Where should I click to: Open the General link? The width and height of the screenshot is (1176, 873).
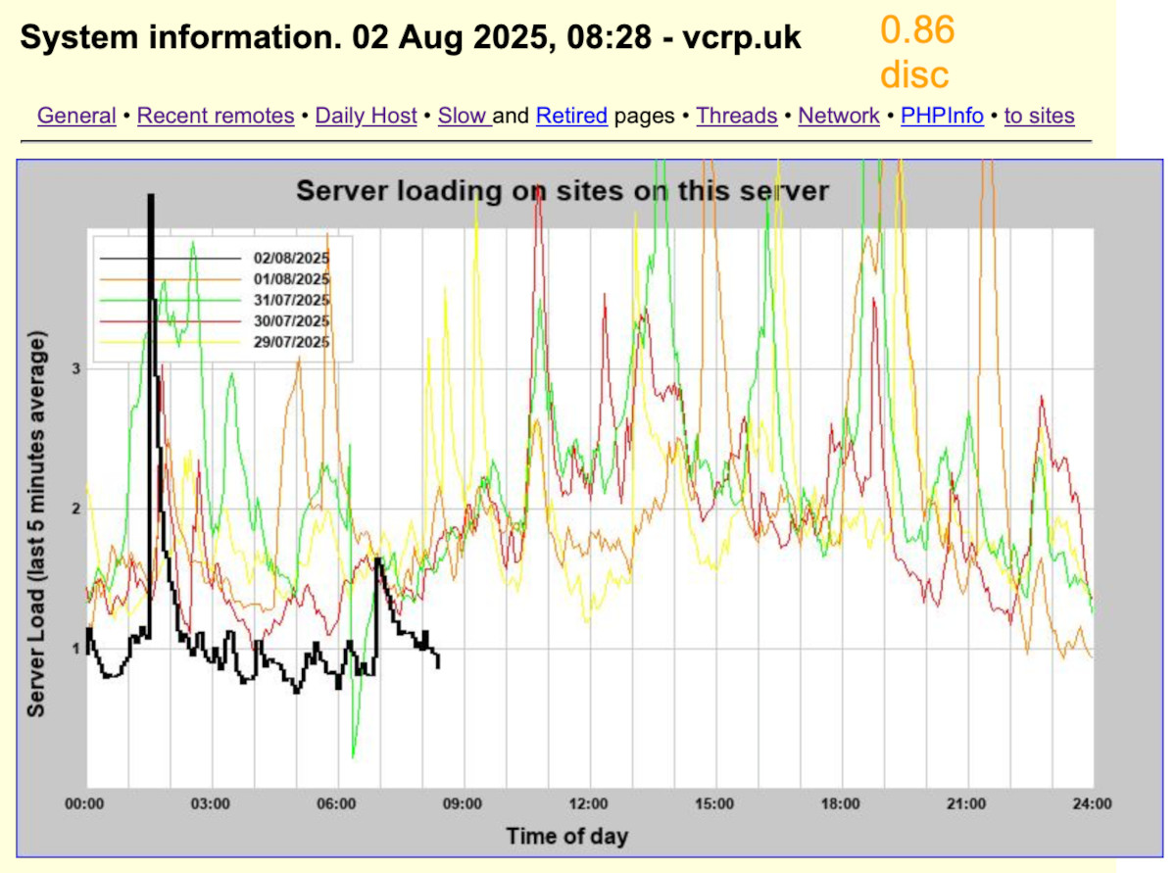coord(76,116)
